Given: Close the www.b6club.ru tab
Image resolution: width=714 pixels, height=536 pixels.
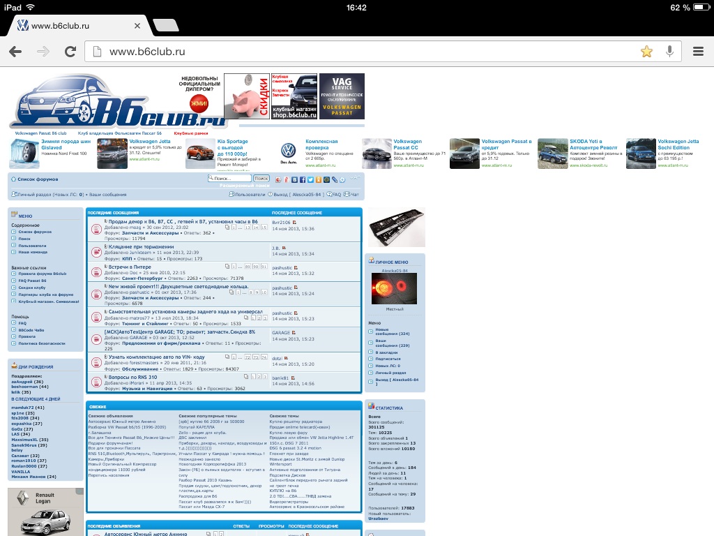Looking at the screenshot, I should tap(137, 26).
